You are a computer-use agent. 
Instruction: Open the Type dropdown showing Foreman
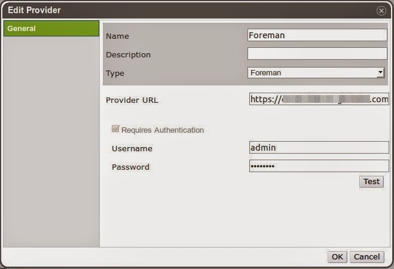(316, 73)
